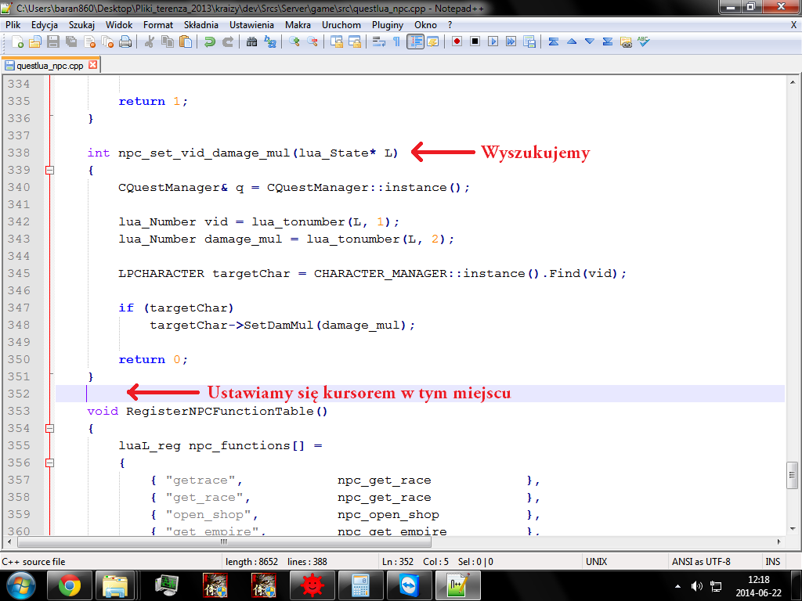Open the Szukaj menu
This screenshot has height=601, width=802.
point(81,25)
